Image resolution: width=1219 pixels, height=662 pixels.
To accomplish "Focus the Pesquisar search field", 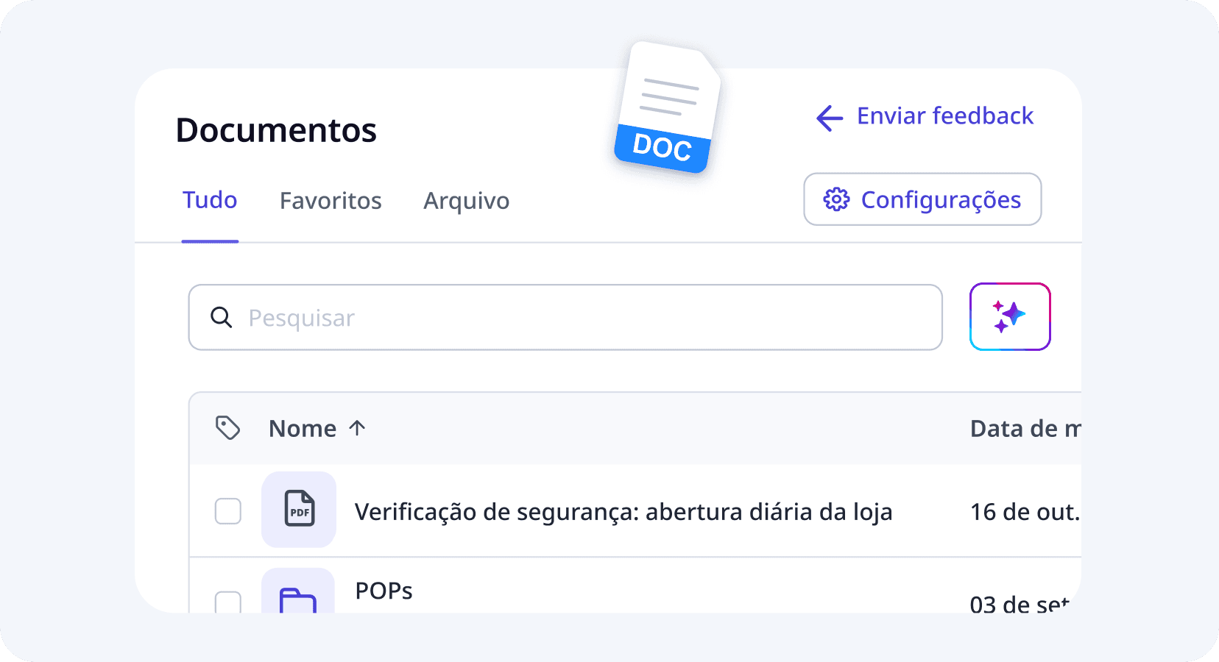I will (x=565, y=317).
